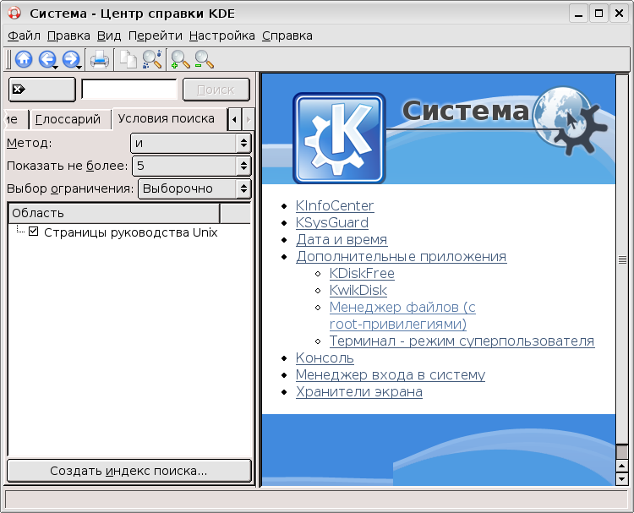Zoom in with magnifier plus icon

coord(180,59)
